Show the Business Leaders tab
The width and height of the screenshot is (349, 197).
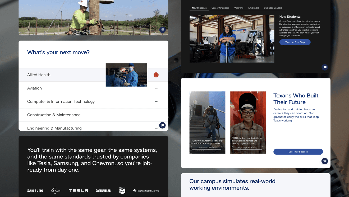(x=273, y=8)
